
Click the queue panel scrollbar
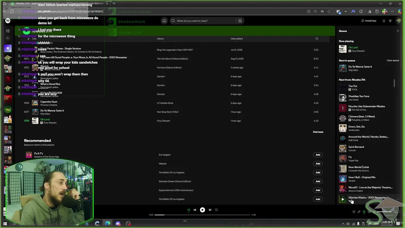[x=394, y=83]
